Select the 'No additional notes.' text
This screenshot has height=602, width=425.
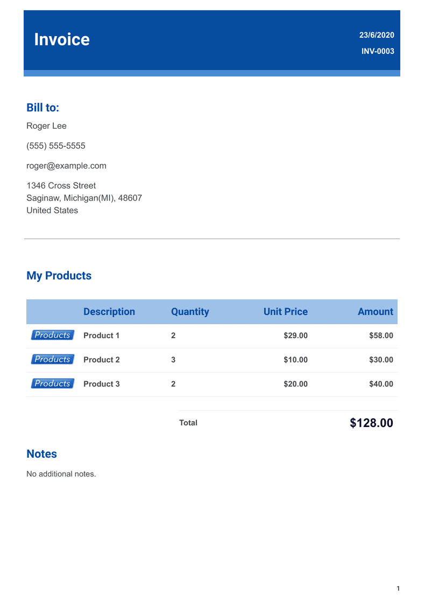tap(61, 474)
